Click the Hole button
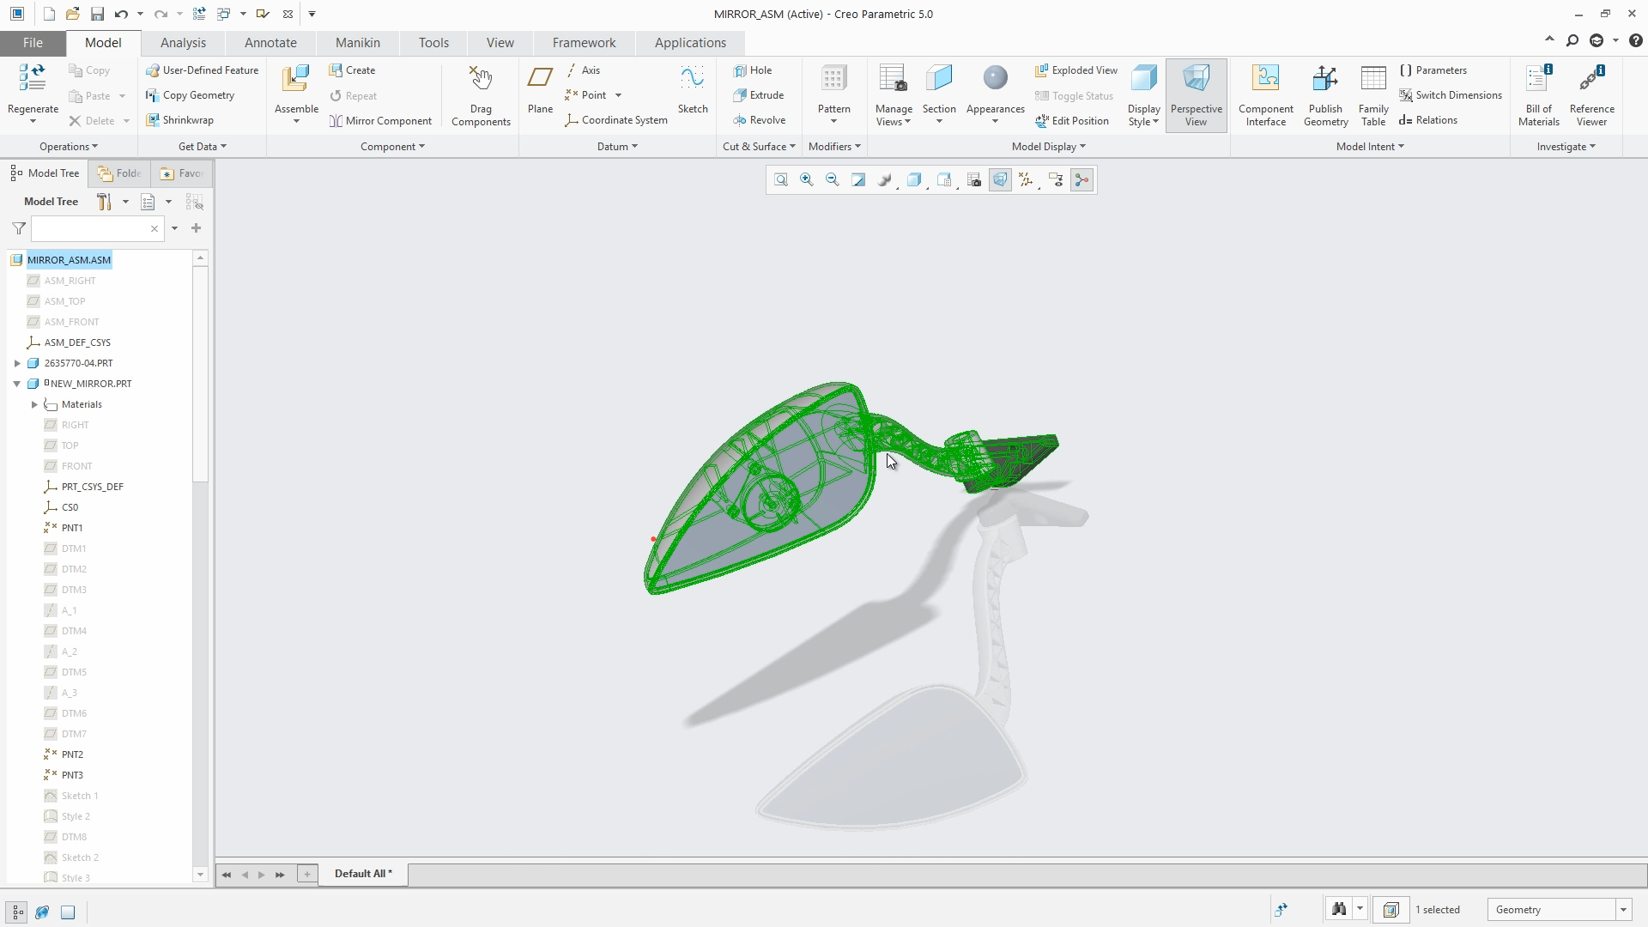Viewport: 1648px width, 927px height. [753, 70]
